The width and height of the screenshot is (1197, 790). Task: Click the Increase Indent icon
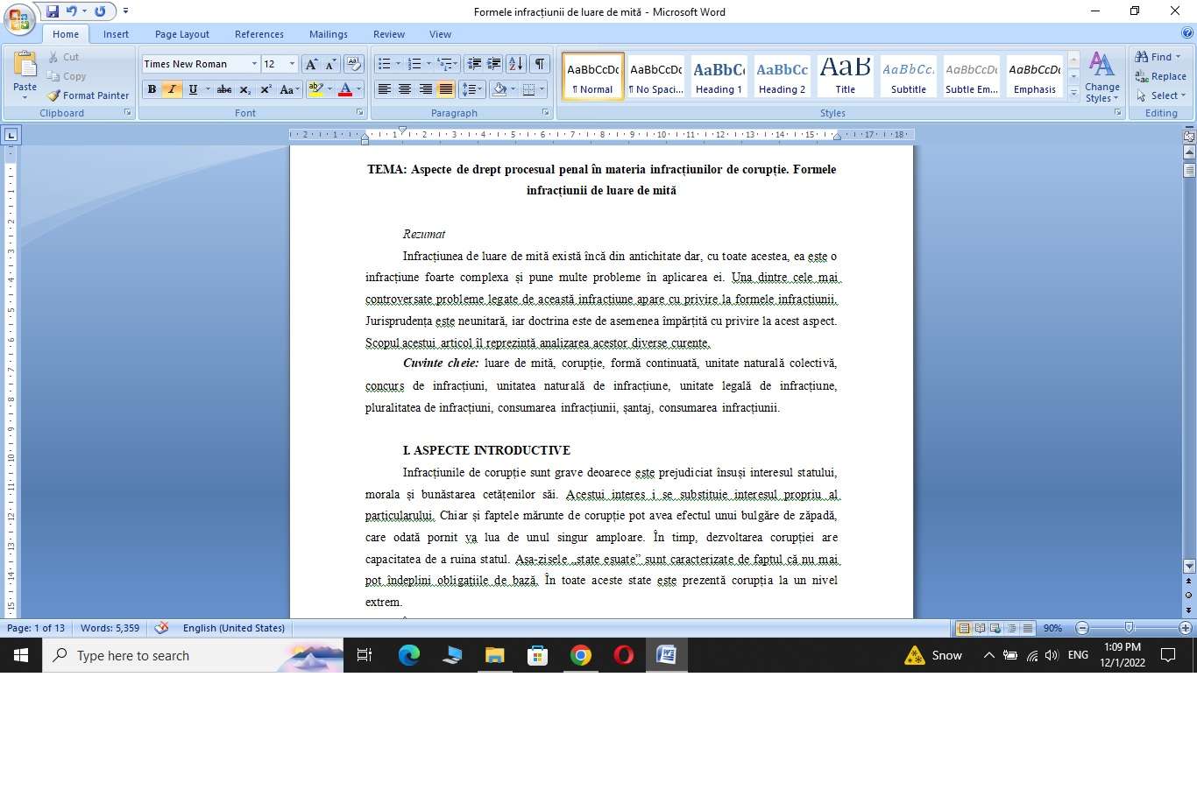(x=494, y=64)
